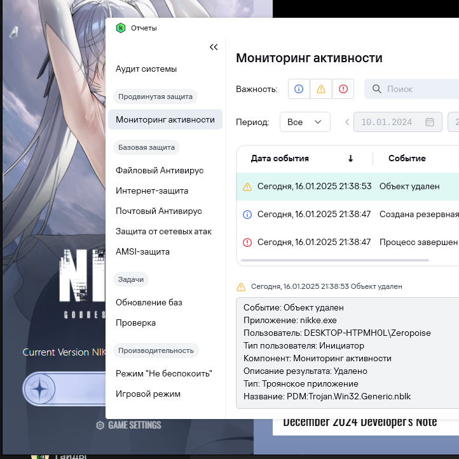Click the Производительность section label
This screenshot has height=459, width=459.
pyautogui.click(x=156, y=350)
